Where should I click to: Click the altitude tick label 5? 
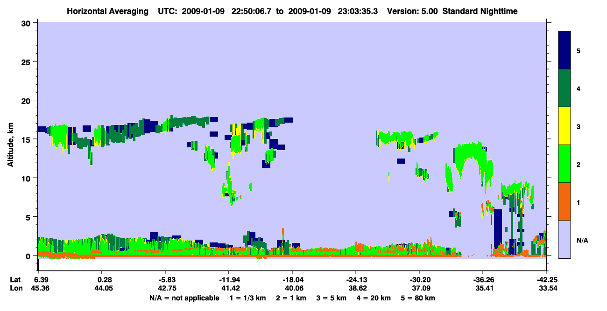click(29, 217)
